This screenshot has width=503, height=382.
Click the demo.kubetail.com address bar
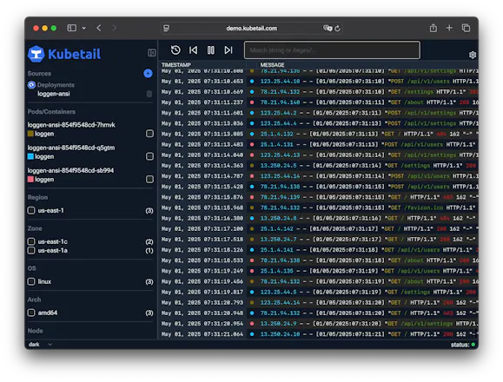(252, 28)
